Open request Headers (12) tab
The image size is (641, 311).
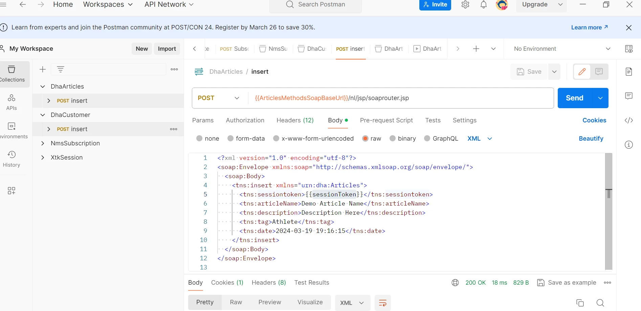point(295,120)
